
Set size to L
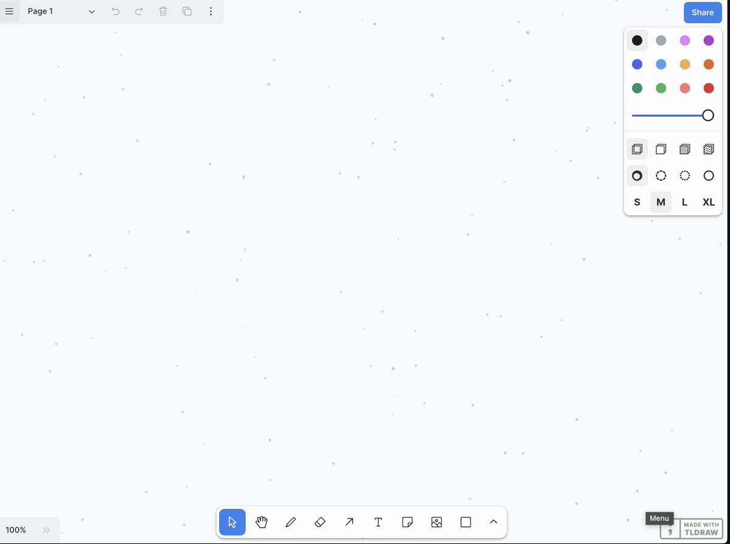click(685, 202)
